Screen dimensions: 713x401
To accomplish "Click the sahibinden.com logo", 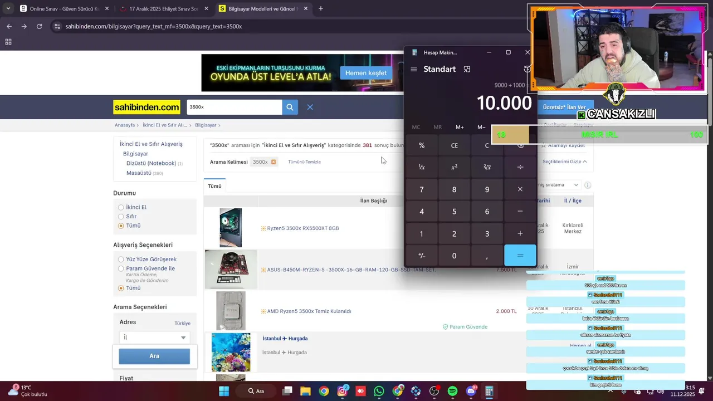I will pyautogui.click(x=147, y=107).
